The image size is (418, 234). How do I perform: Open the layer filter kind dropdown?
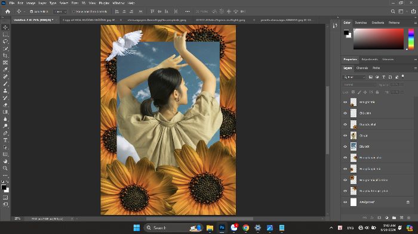pyautogui.click(x=354, y=77)
